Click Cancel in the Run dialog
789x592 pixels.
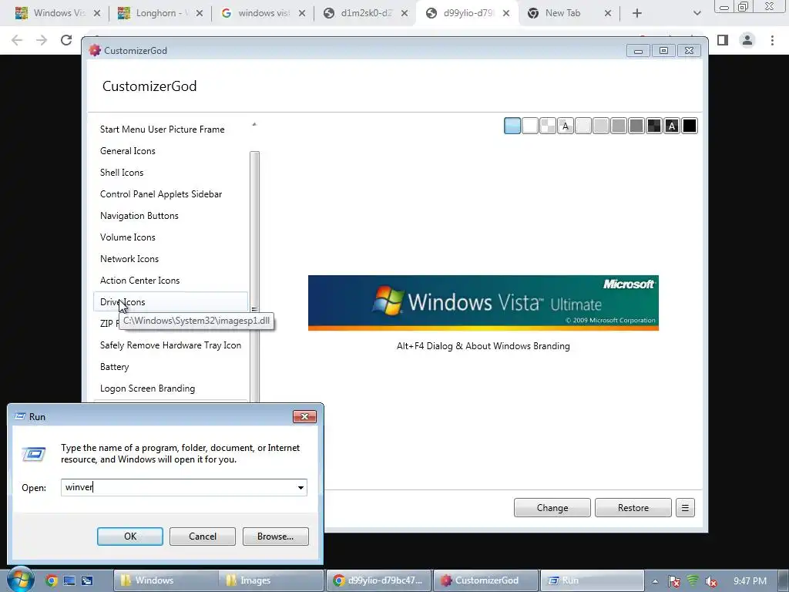203,536
